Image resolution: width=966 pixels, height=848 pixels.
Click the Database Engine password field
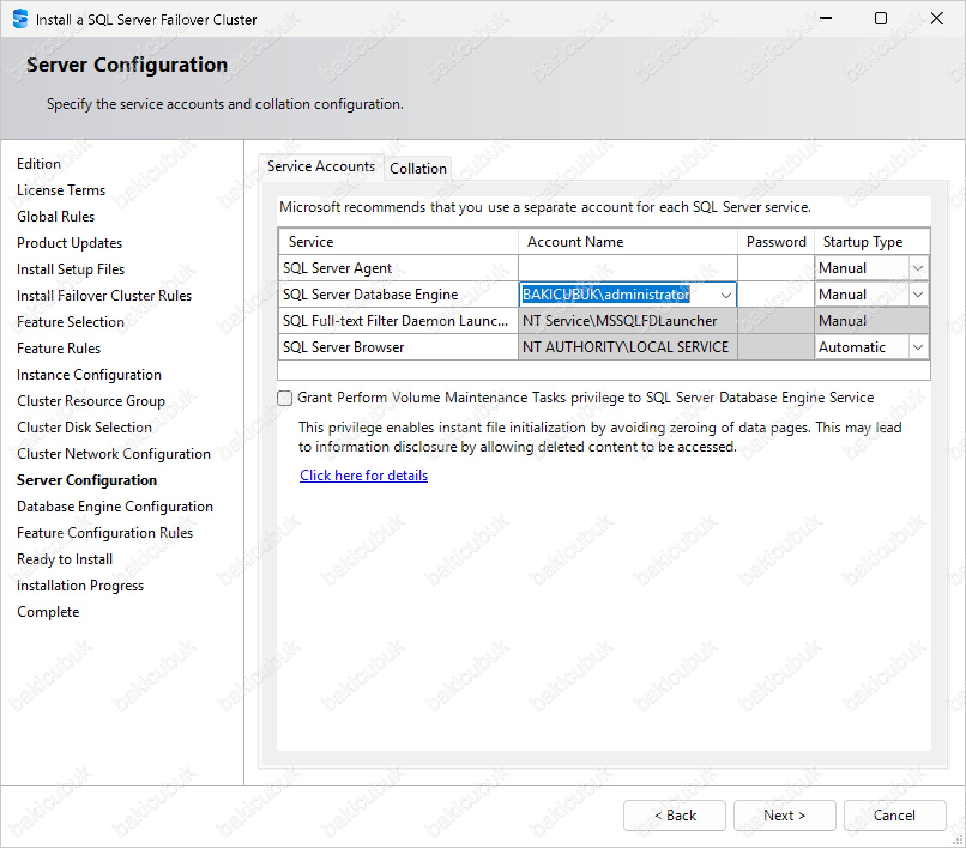[x=775, y=295]
